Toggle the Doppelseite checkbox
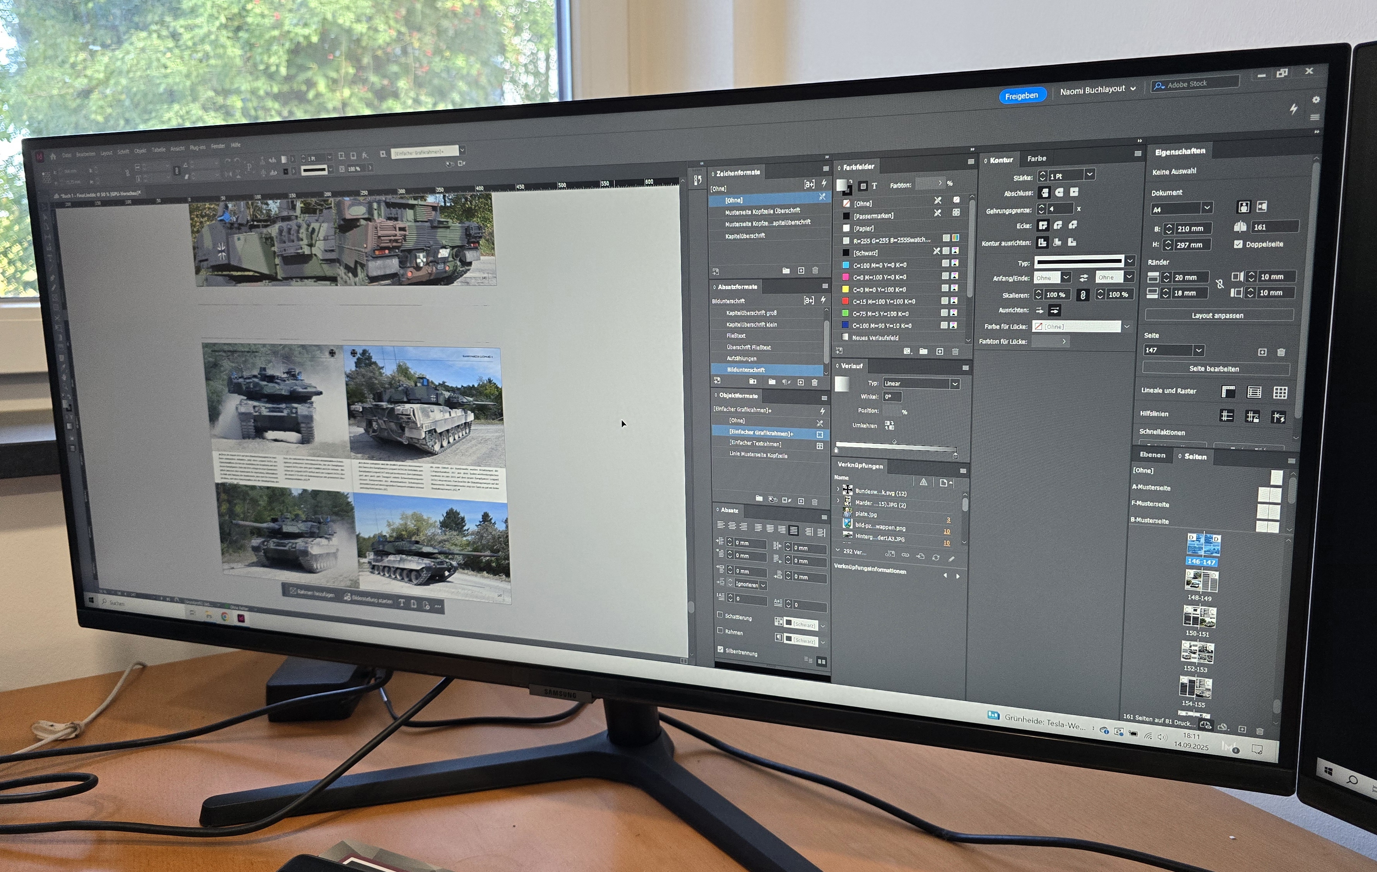 (1237, 244)
